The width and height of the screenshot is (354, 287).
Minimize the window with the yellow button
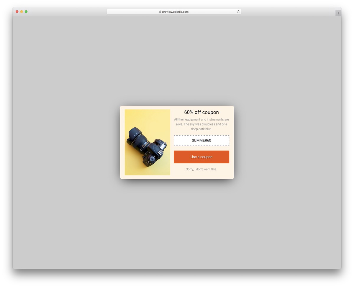click(x=22, y=12)
